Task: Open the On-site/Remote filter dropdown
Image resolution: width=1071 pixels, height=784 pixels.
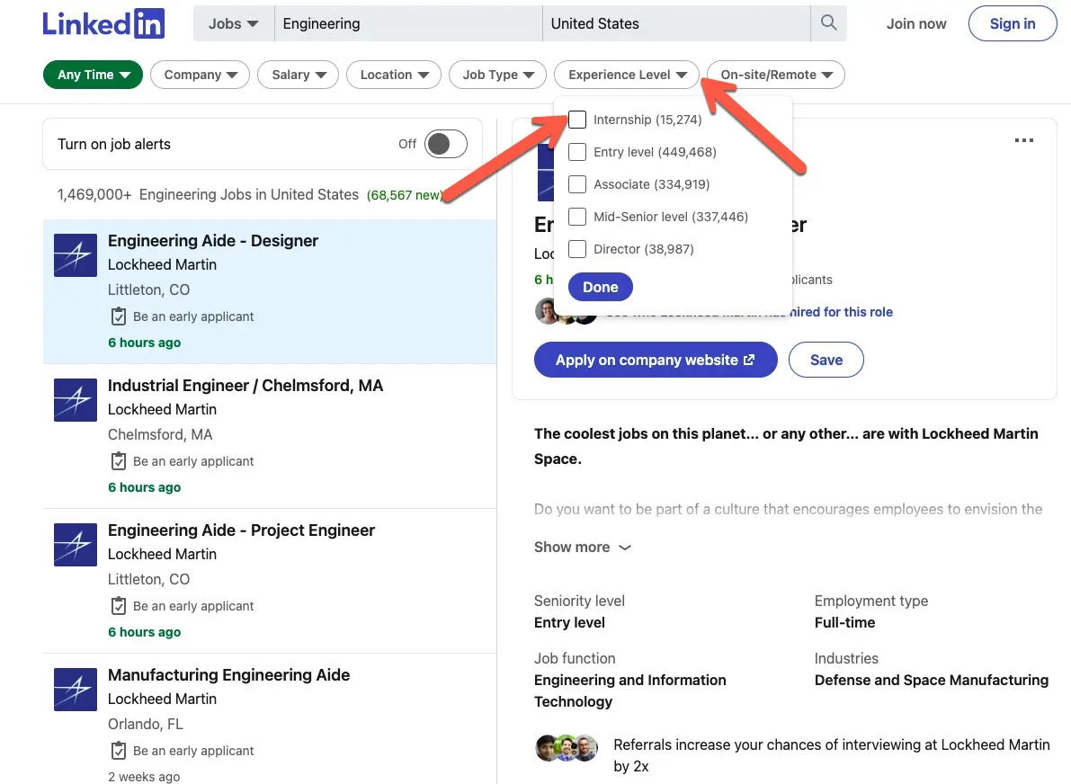Action: [776, 75]
